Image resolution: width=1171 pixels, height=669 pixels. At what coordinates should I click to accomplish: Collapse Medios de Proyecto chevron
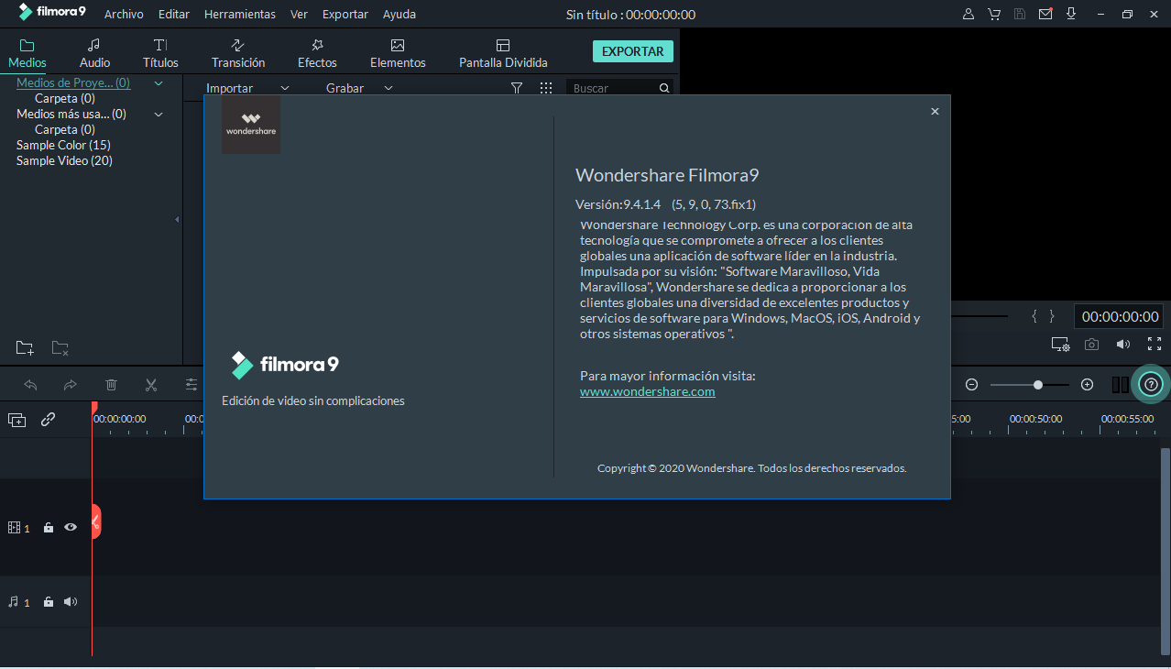tap(159, 83)
